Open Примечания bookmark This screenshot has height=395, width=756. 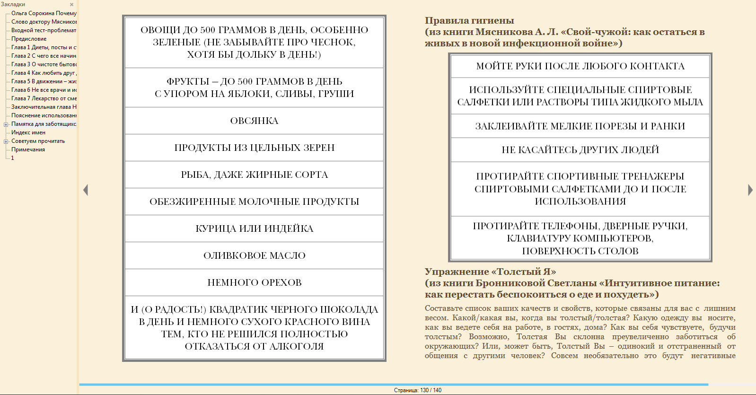click(28, 149)
